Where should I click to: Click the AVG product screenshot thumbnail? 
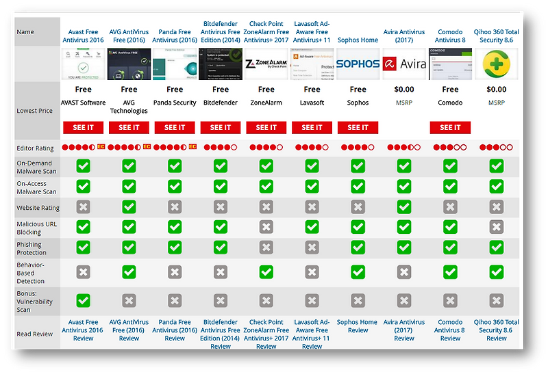click(129, 64)
